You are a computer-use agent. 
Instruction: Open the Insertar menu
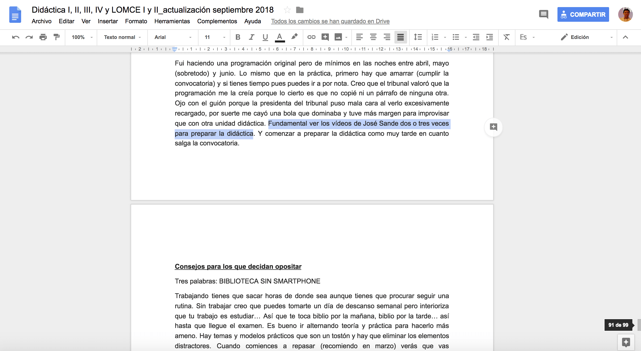click(108, 21)
